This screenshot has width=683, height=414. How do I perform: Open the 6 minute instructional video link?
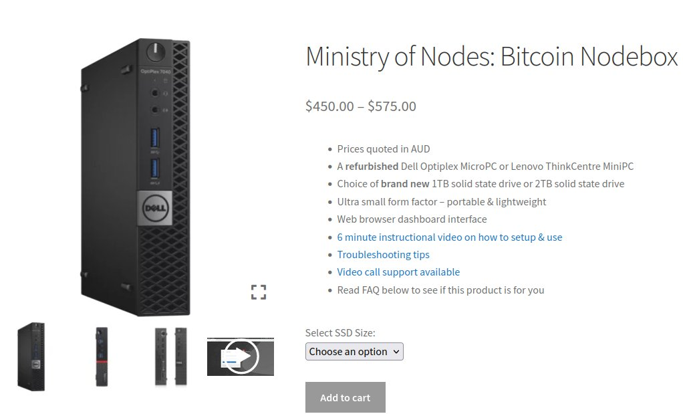pos(449,237)
